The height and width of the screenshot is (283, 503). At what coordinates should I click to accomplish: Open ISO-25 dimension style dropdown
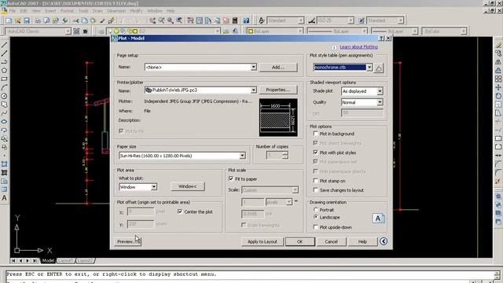click(x=351, y=20)
